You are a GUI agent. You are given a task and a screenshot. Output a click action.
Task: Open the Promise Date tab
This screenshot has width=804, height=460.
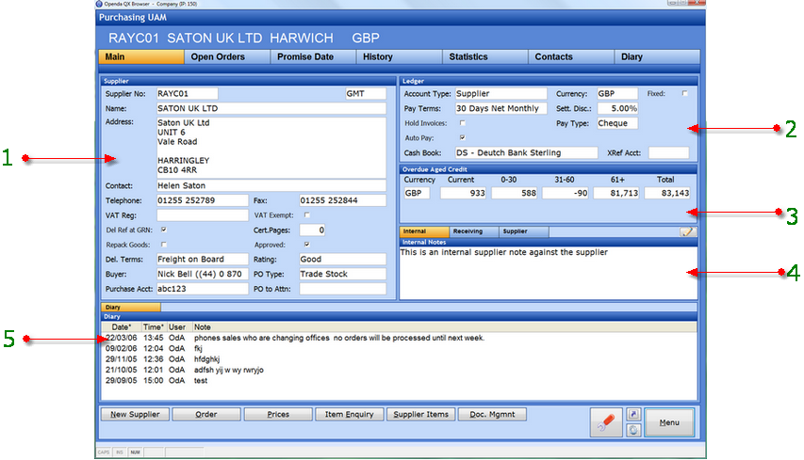click(313, 56)
